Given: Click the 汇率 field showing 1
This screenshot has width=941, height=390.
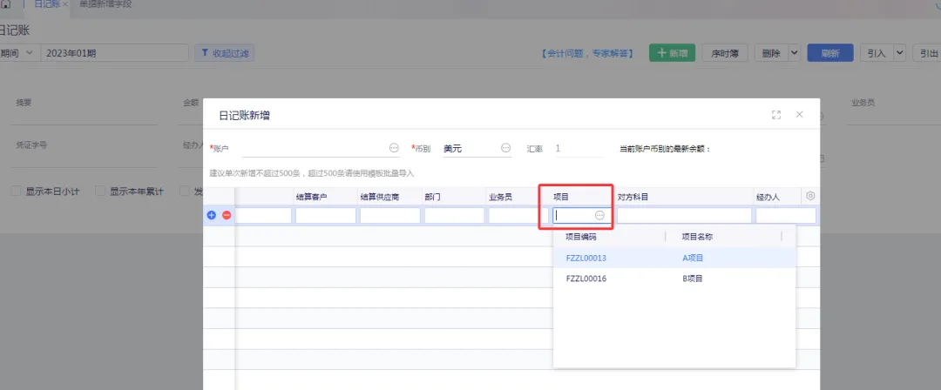Looking at the screenshot, I should coord(578,148).
